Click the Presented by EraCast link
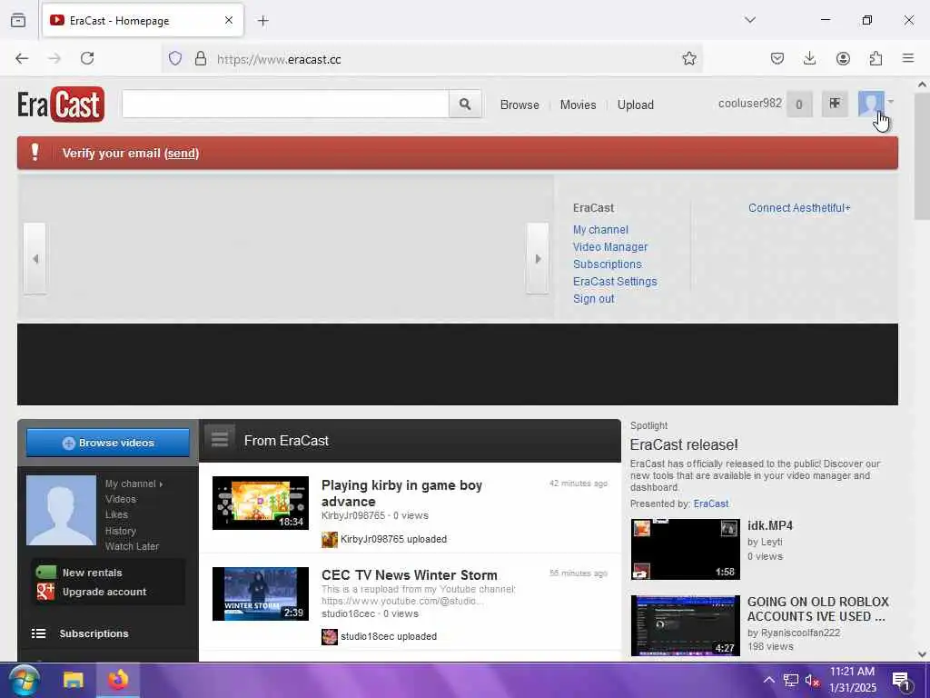930x698 pixels. 710,504
